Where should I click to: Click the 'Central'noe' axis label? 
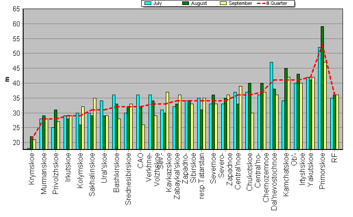238,171
